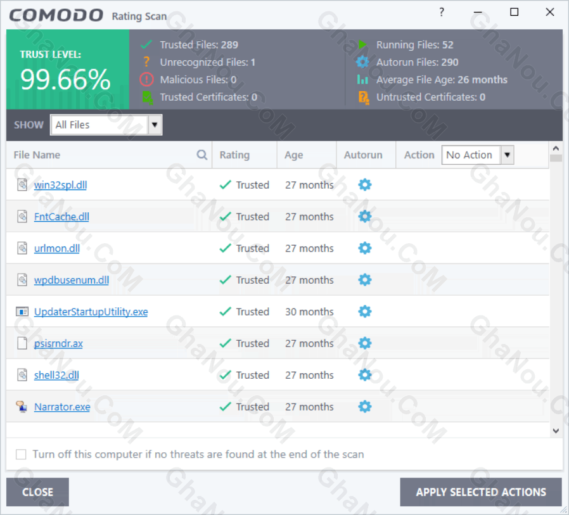Click the Trusted Certificates icon
This screenshot has width=569, height=515.
(148, 97)
